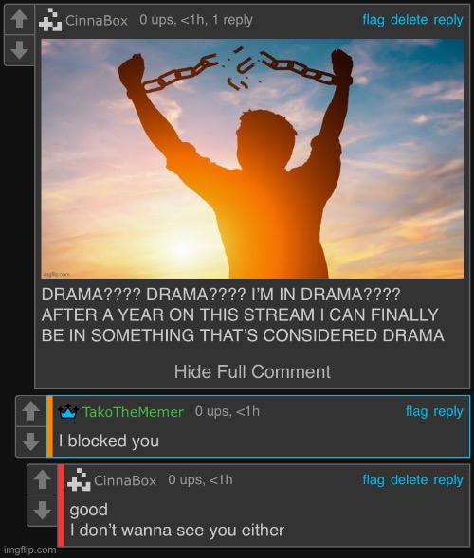Screen dimensions: 474x558
Task: Flag TakoTheMemer's comment
Action: [417, 411]
